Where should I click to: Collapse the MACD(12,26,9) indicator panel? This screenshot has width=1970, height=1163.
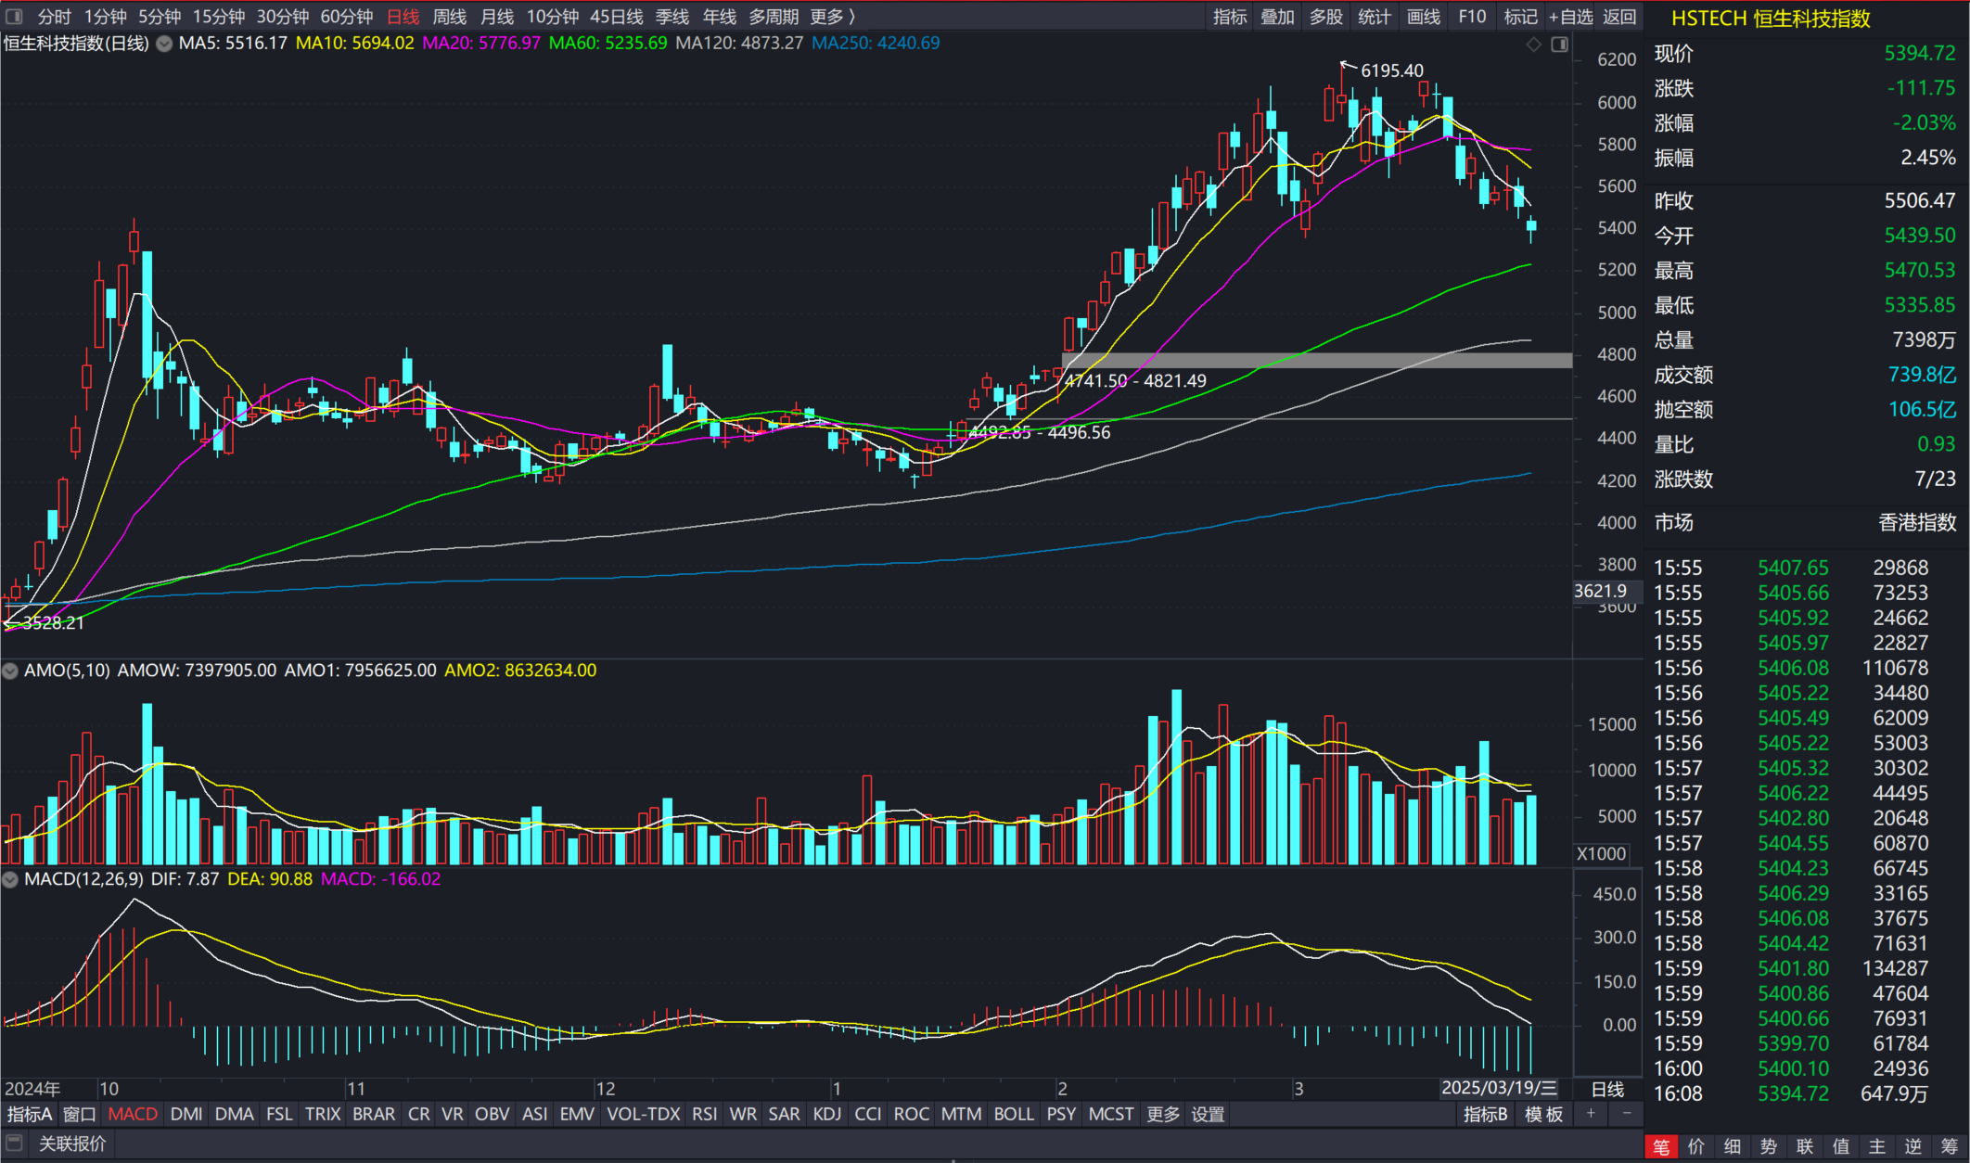point(11,879)
